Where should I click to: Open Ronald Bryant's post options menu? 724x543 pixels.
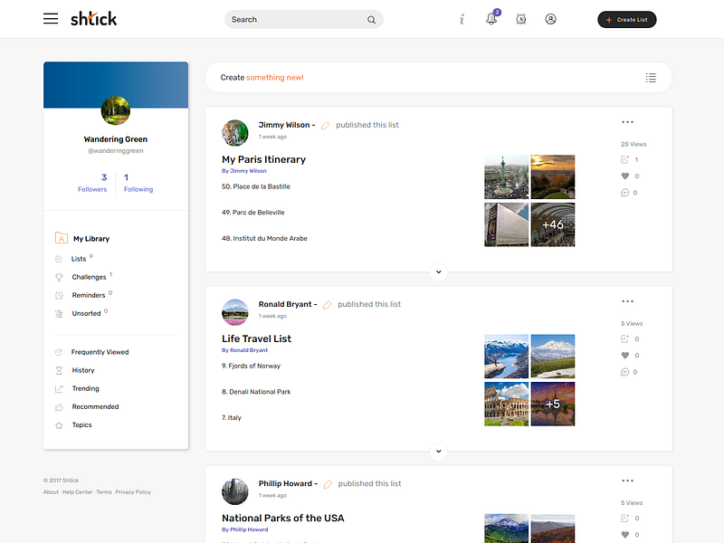627,301
